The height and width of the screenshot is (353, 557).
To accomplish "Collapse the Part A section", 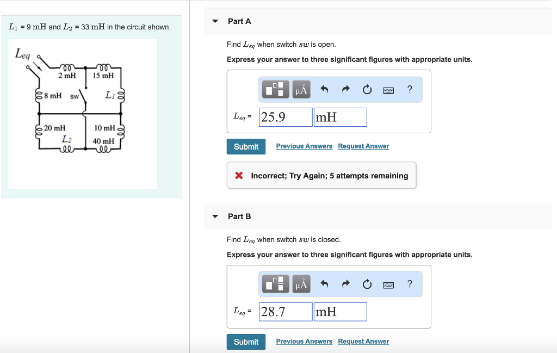I will pos(215,21).
